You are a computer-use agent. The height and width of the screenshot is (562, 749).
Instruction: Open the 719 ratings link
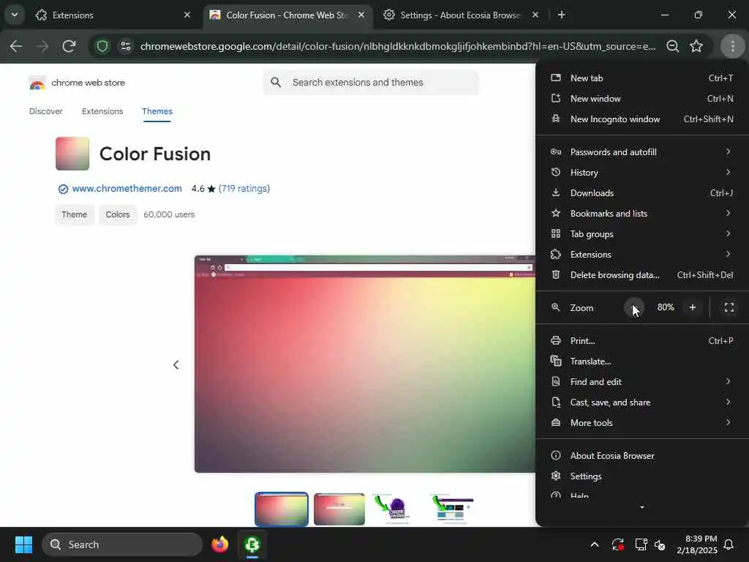point(244,189)
